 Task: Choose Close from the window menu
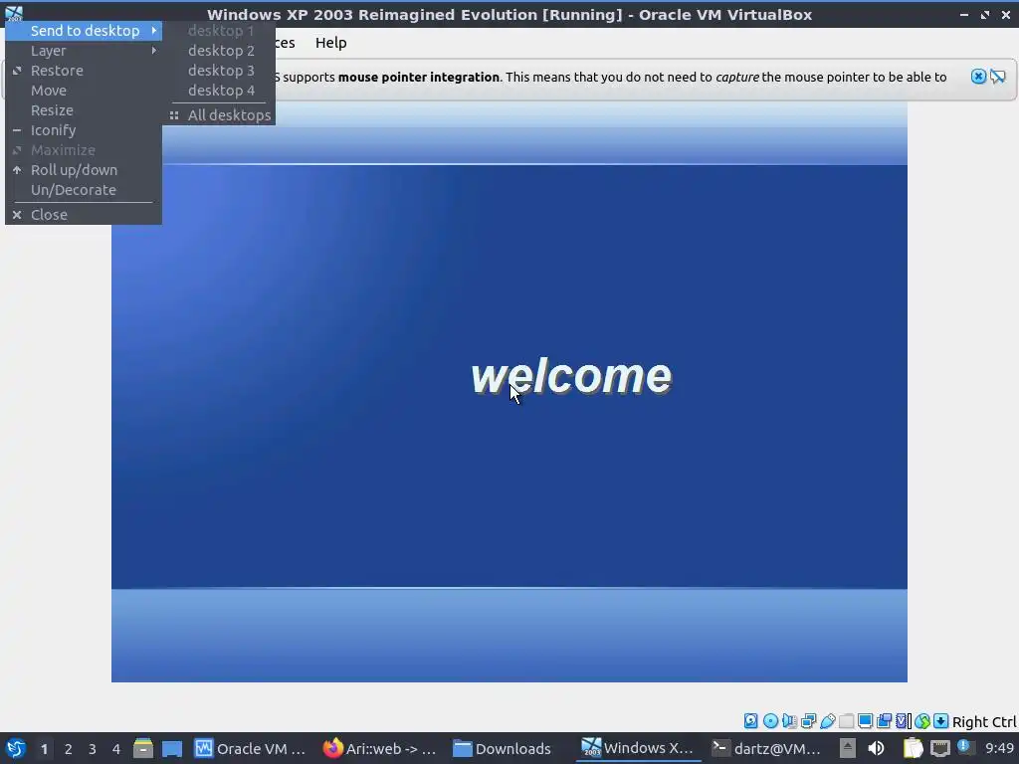tap(84, 215)
